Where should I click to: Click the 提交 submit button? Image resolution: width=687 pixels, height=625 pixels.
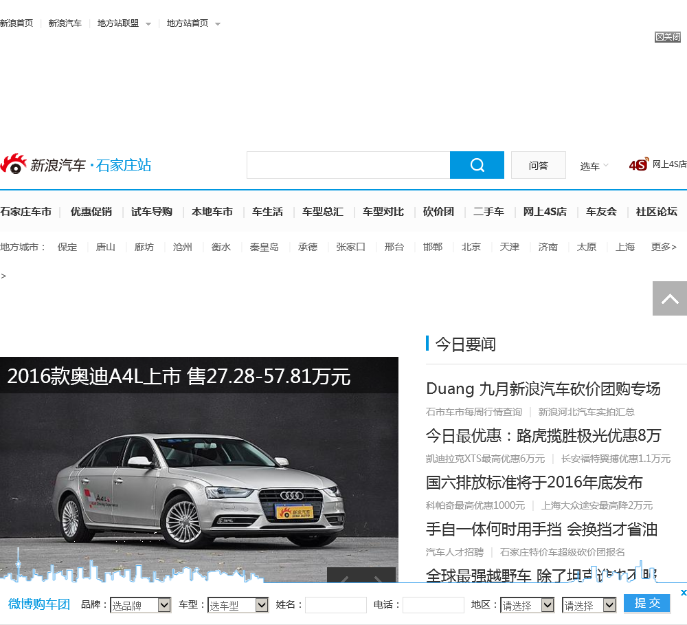pos(647,603)
